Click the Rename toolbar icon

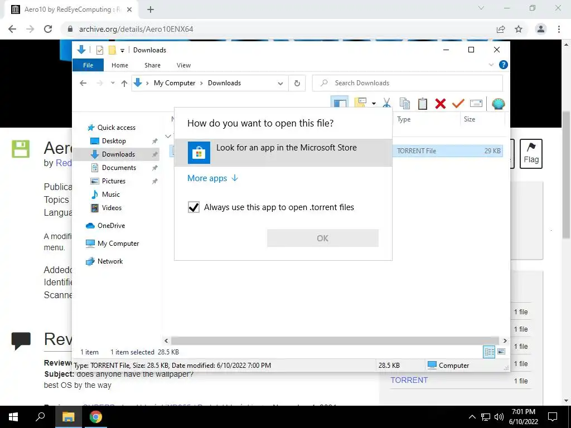point(476,104)
